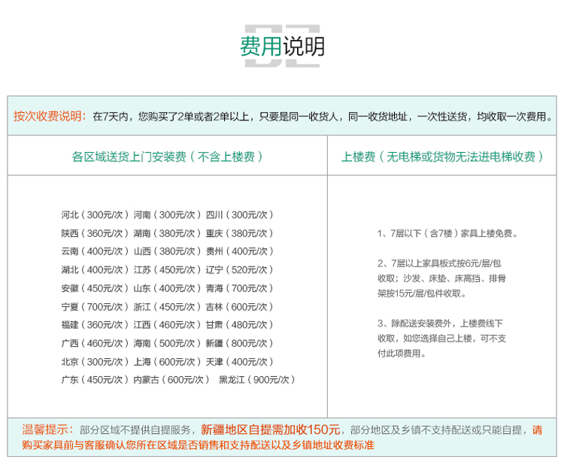Image resolution: width=564 pixels, height=474 pixels.
Task: Select the 上海（600元/次）entry
Action: [168, 361]
